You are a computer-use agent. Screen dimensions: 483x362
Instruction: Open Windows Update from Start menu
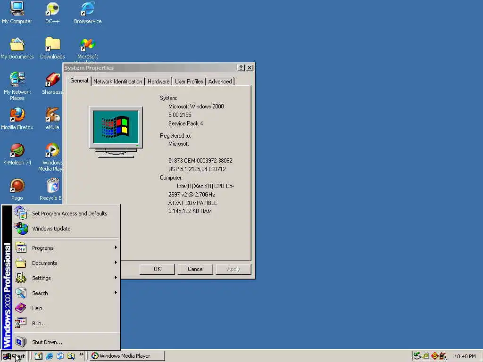point(66,229)
